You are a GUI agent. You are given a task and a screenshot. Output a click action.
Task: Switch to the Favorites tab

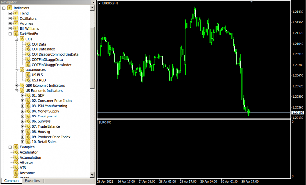pyautogui.click(x=32, y=181)
